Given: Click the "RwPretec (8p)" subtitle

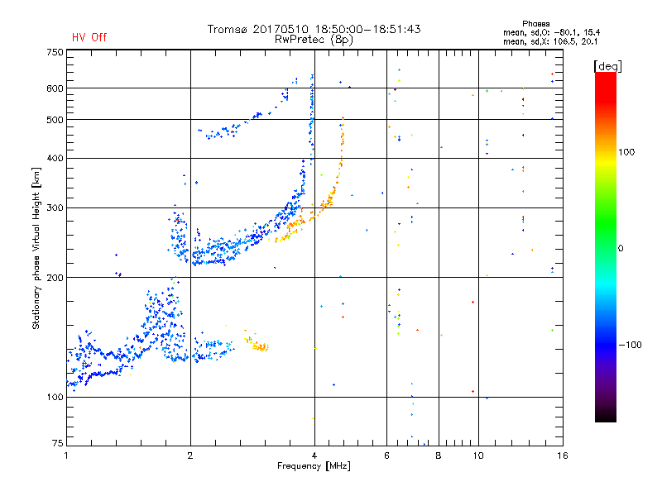Looking at the screenshot, I should click(x=314, y=40).
